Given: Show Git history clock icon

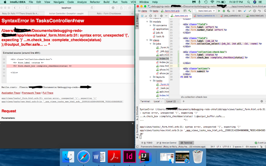Looking at the screenshot, I should (255, 11).
